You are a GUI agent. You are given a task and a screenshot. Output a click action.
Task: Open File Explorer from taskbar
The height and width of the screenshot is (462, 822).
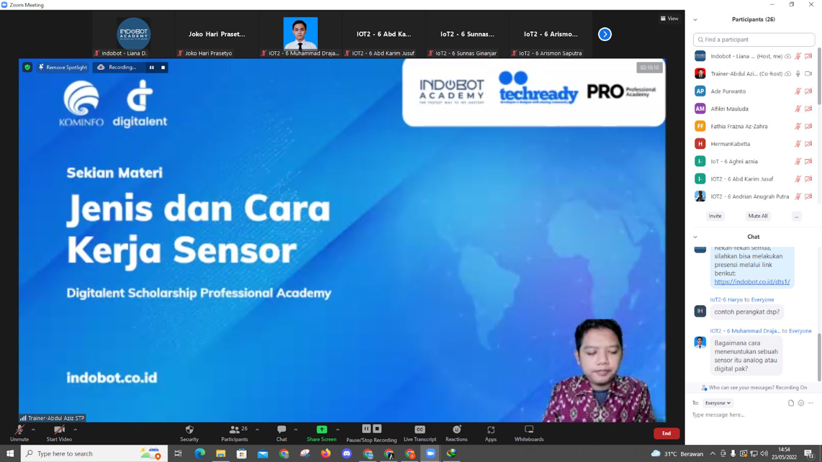[x=221, y=453]
